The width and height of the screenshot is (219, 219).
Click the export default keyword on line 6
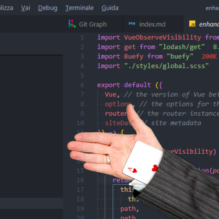(124, 85)
